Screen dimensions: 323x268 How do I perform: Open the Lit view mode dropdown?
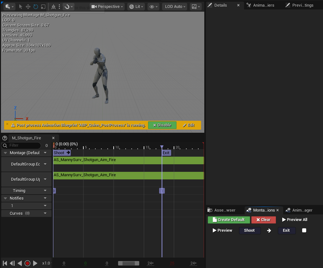click(x=136, y=7)
